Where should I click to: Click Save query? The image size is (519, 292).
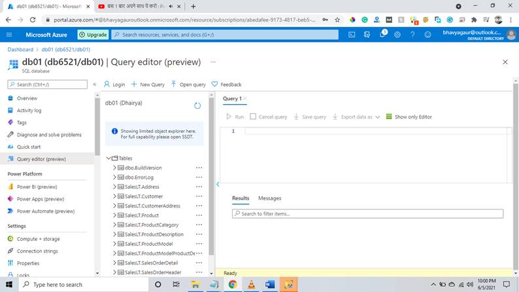tap(310, 117)
